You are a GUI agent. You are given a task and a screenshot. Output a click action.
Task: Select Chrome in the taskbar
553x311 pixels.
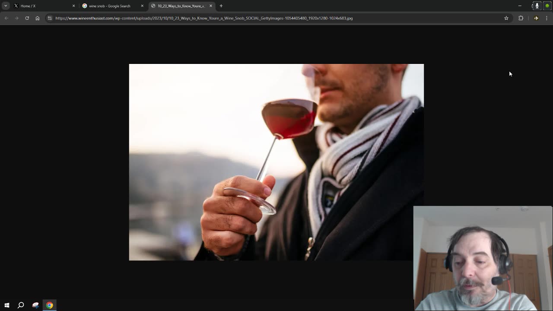(x=50, y=305)
